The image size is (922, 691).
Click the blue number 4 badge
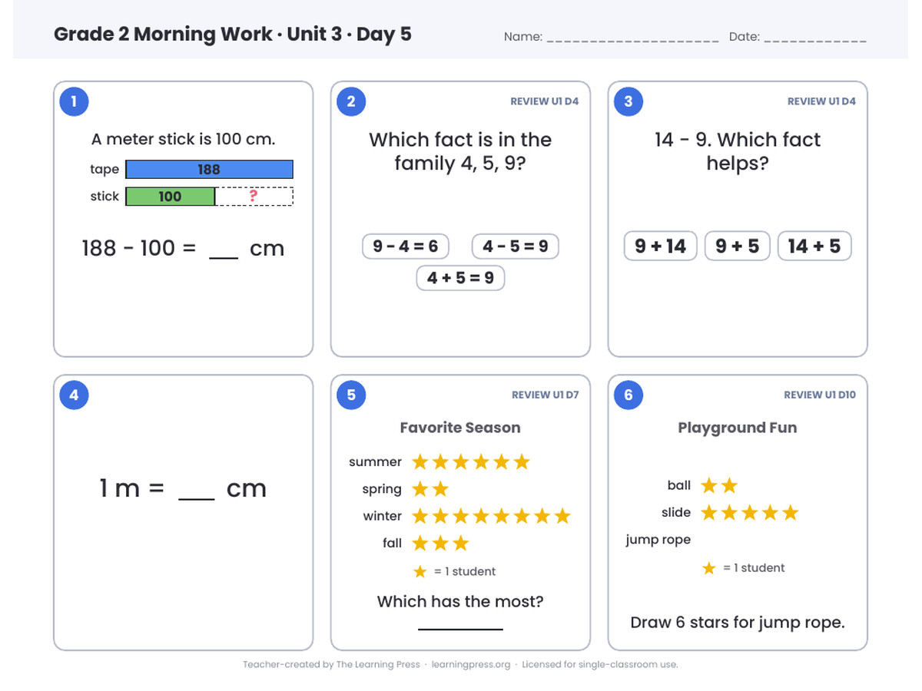coord(74,395)
